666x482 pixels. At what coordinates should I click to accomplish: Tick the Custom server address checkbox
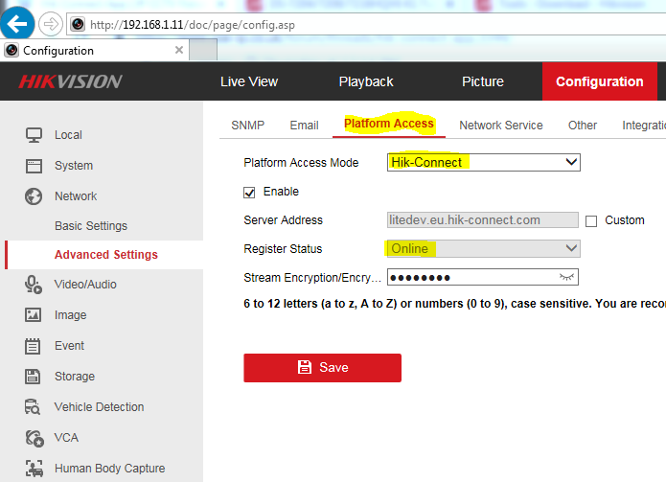point(591,220)
